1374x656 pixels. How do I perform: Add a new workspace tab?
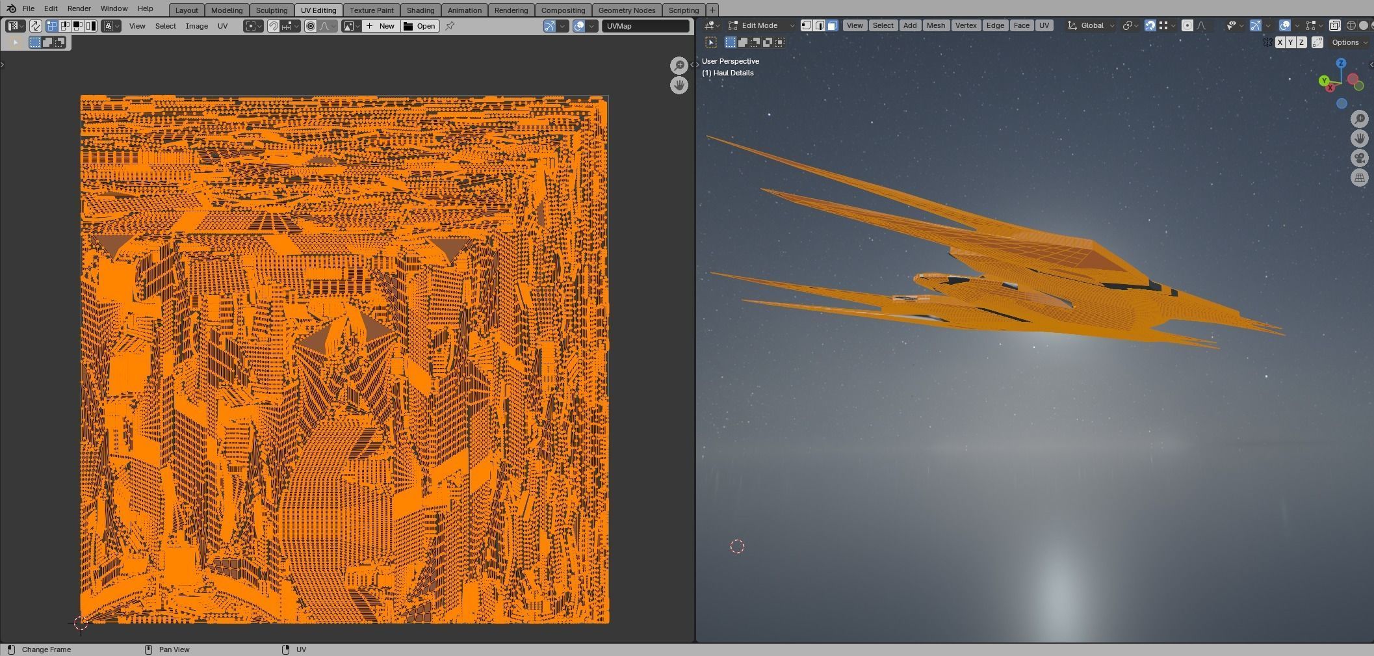click(x=712, y=10)
